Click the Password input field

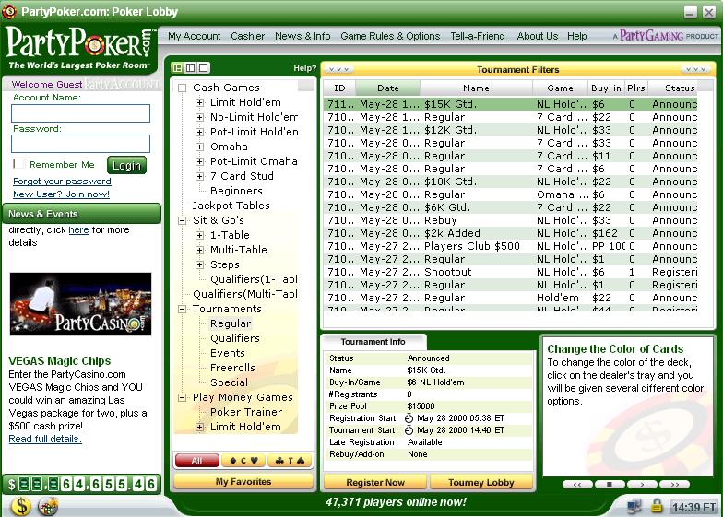click(81, 144)
